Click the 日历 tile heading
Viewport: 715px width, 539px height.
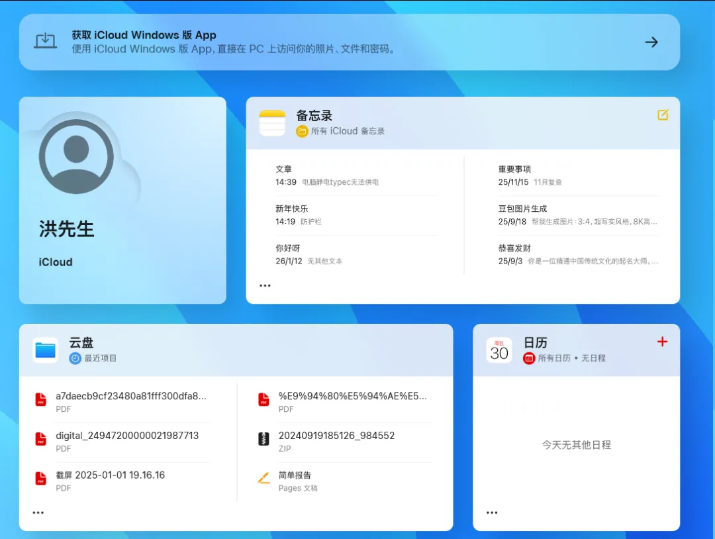[x=536, y=342]
